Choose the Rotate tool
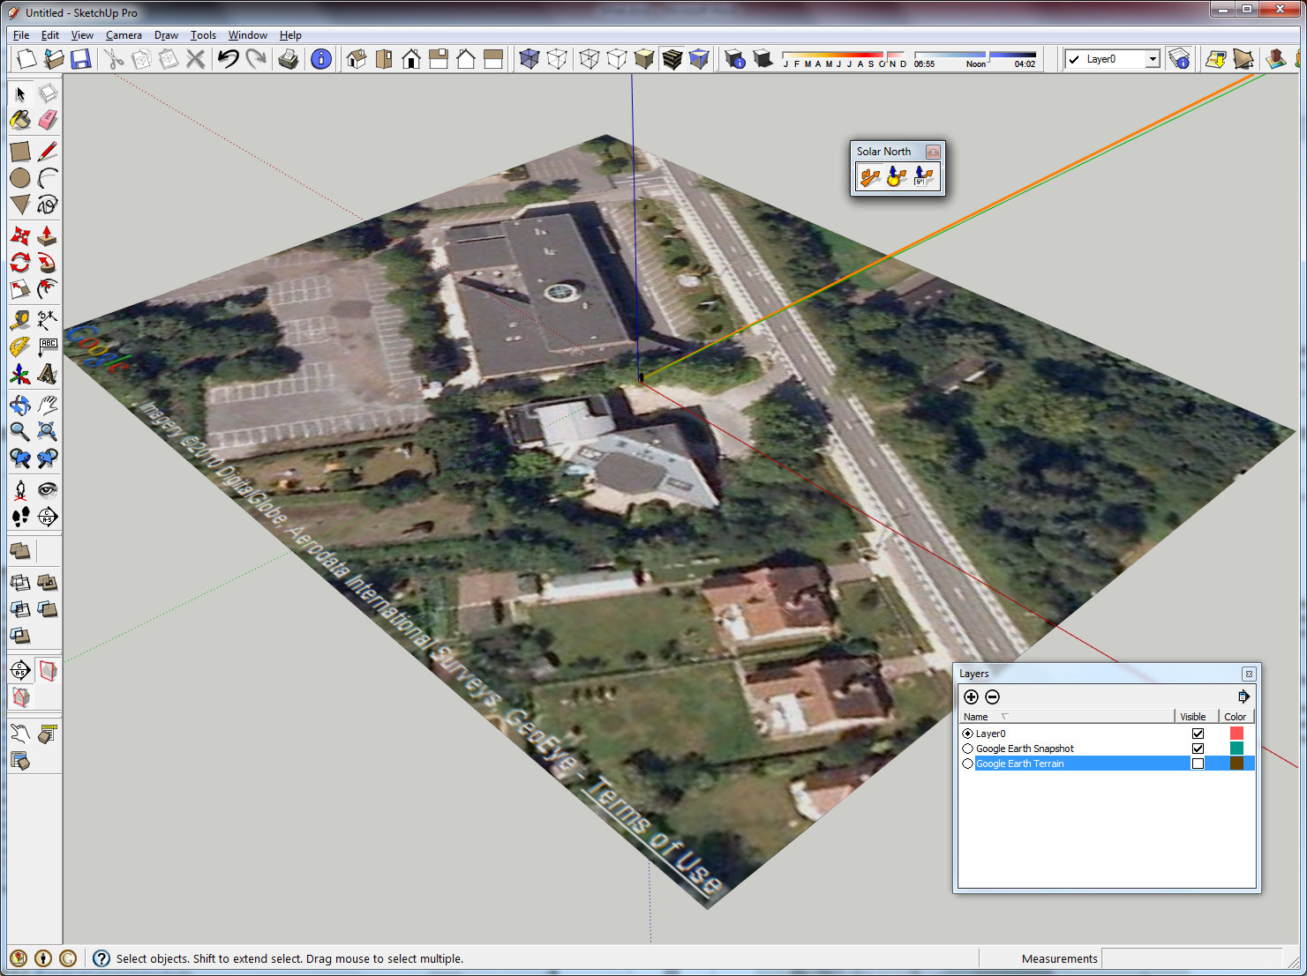 click(x=20, y=263)
